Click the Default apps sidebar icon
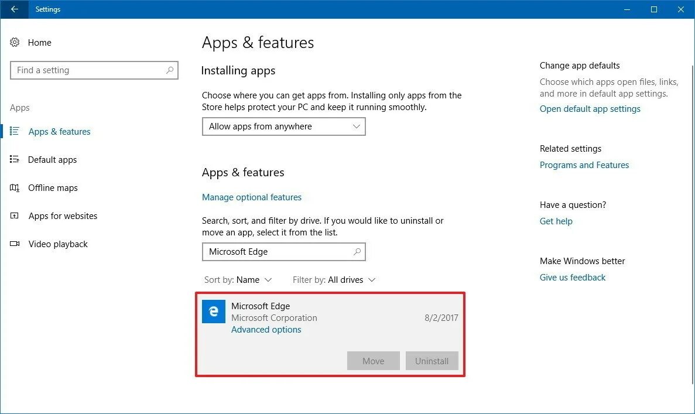 pos(15,159)
